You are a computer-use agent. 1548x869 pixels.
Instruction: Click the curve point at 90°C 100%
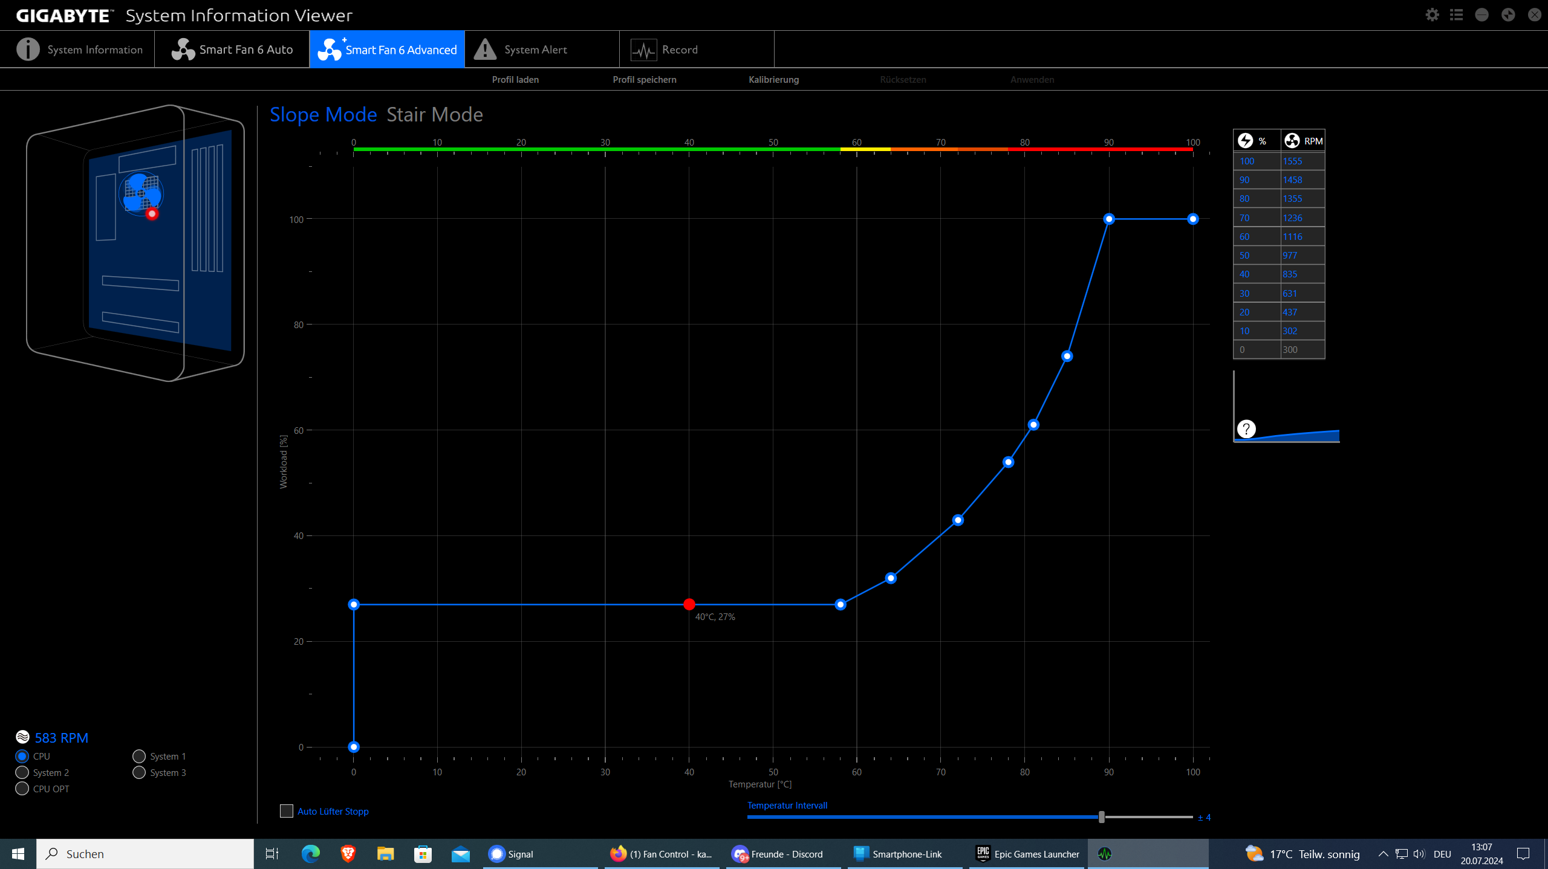pos(1109,219)
